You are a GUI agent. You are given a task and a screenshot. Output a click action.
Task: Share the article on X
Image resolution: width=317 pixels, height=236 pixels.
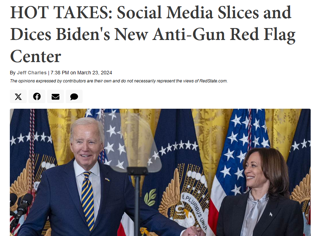tap(18, 97)
